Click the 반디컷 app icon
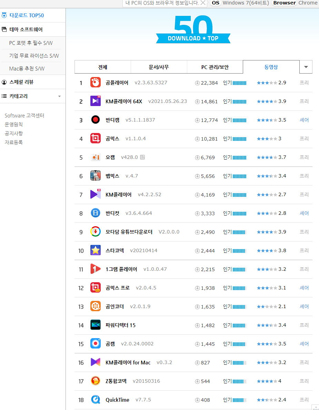This screenshot has width=319, height=410. [95, 213]
